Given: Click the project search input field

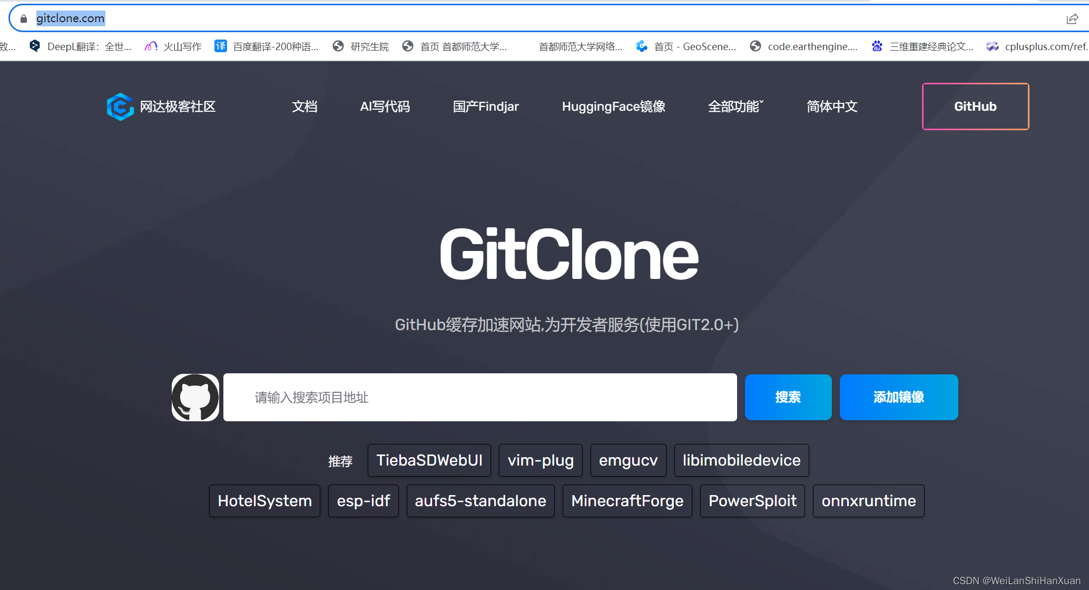Looking at the screenshot, I should pyautogui.click(x=479, y=397).
